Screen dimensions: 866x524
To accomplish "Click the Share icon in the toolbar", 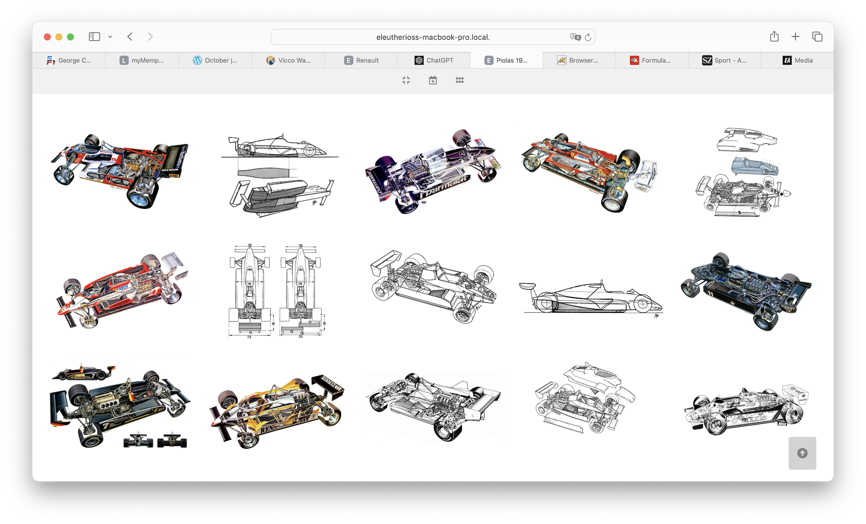I will [774, 37].
